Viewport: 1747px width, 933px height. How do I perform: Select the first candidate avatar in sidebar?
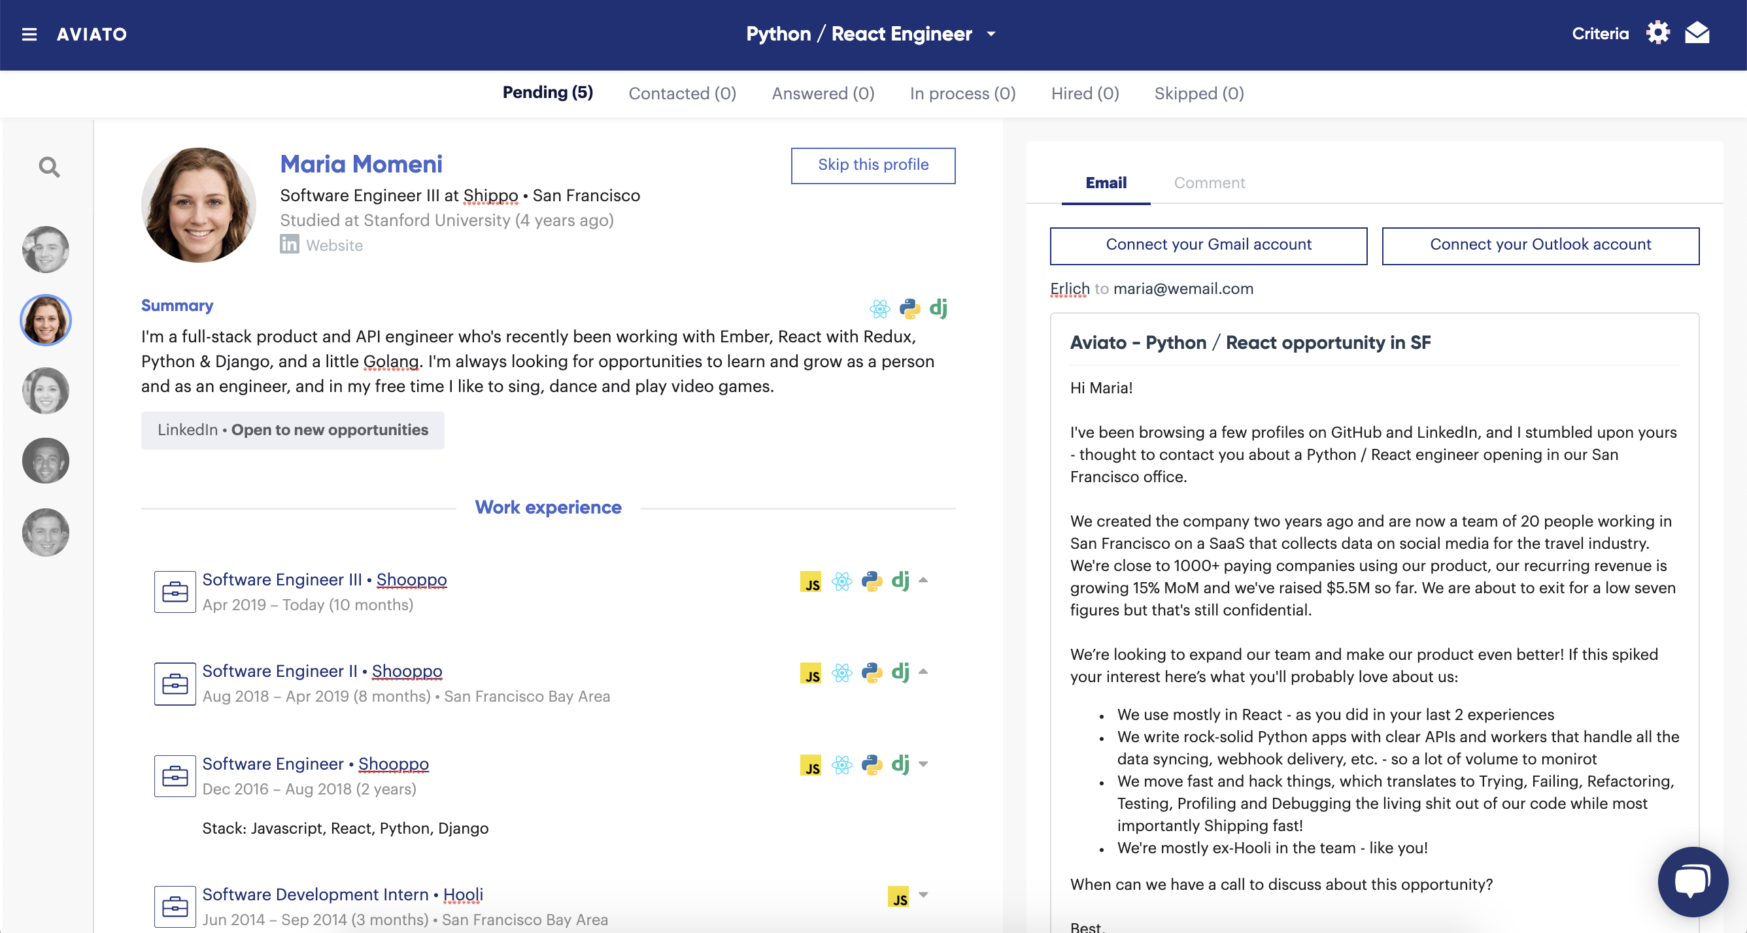[45, 250]
